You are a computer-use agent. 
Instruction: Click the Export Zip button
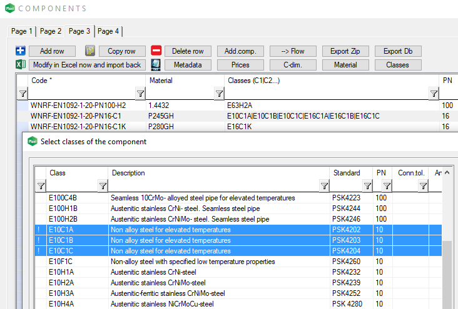[x=345, y=51]
